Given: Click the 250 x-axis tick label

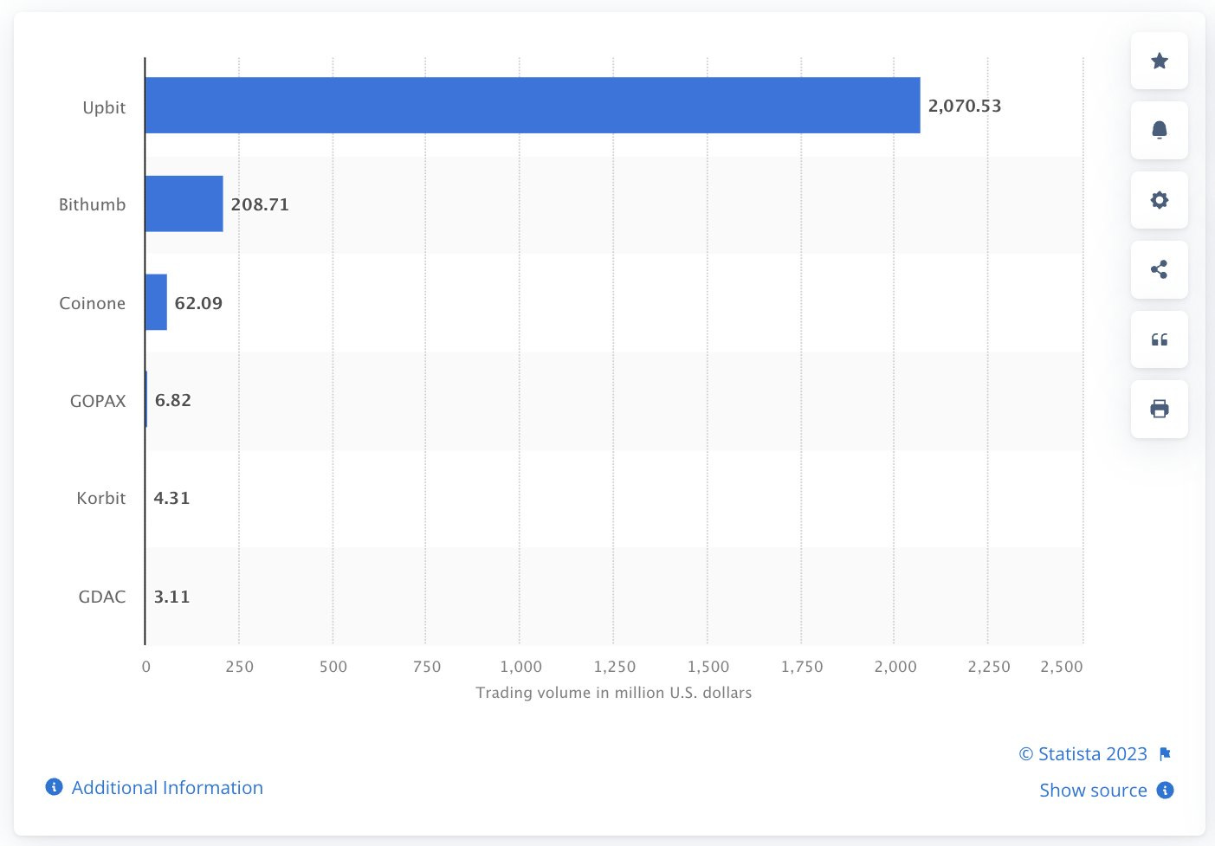Looking at the screenshot, I should click(x=239, y=667).
